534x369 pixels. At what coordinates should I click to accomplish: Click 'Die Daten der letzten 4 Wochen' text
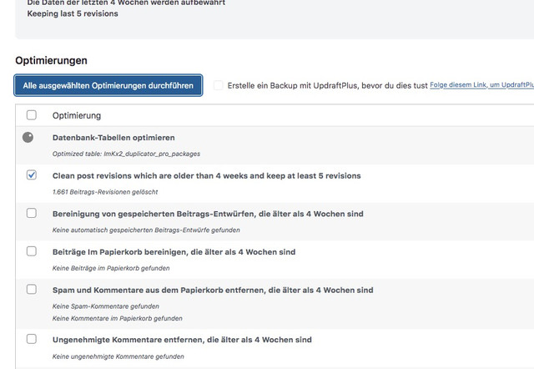point(126,3)
